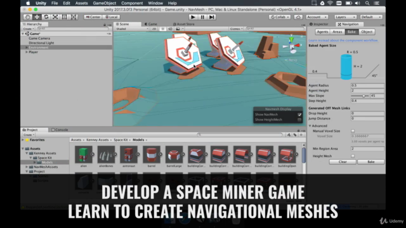Click search by label icon in Project
The height and width of the screenshot is (228, 406).
[295, 135]
